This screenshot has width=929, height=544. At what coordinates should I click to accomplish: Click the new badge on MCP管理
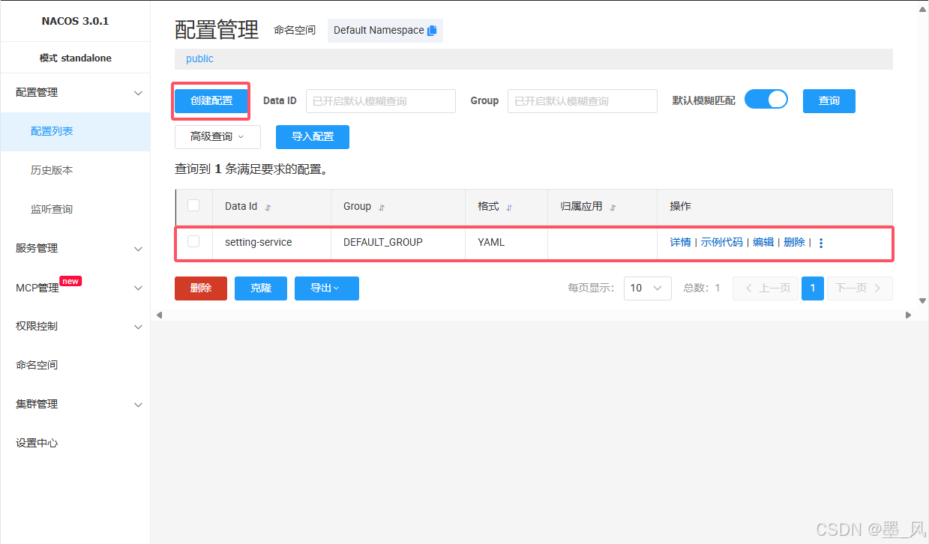click(70, 280)
